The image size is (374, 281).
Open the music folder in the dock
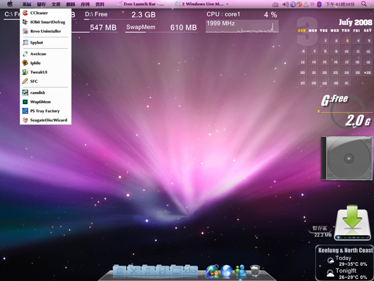point(148,271)
